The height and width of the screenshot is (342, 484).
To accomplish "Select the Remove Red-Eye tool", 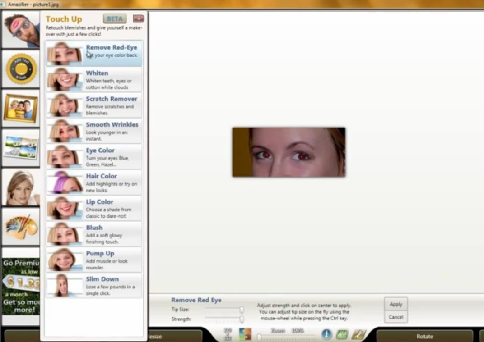I will (x=94, y=54).
